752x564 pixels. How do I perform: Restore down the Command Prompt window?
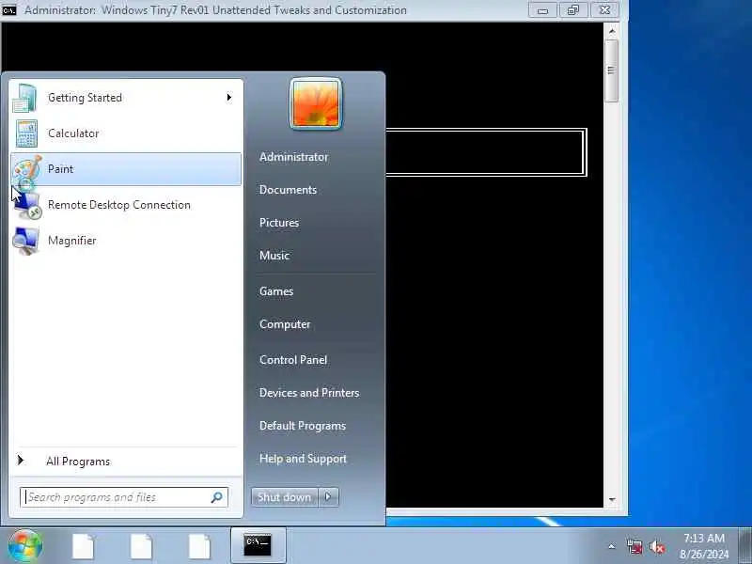pyautogui.click(x=573, y=10)
